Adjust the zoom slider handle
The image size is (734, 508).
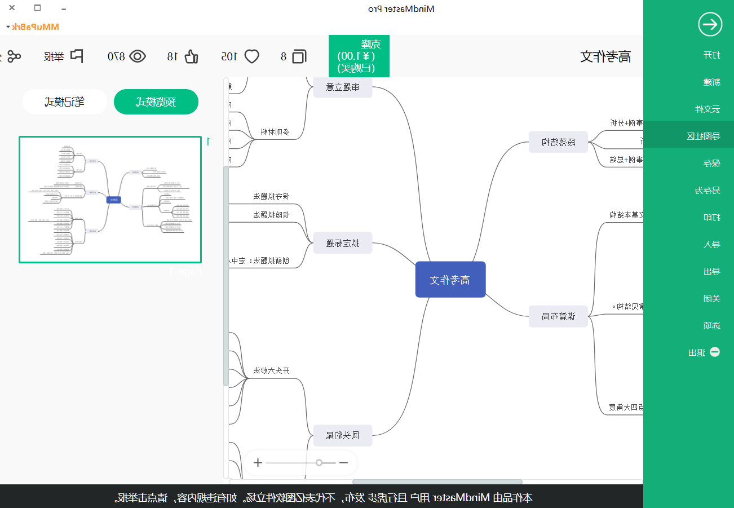[x=319, y=462]
